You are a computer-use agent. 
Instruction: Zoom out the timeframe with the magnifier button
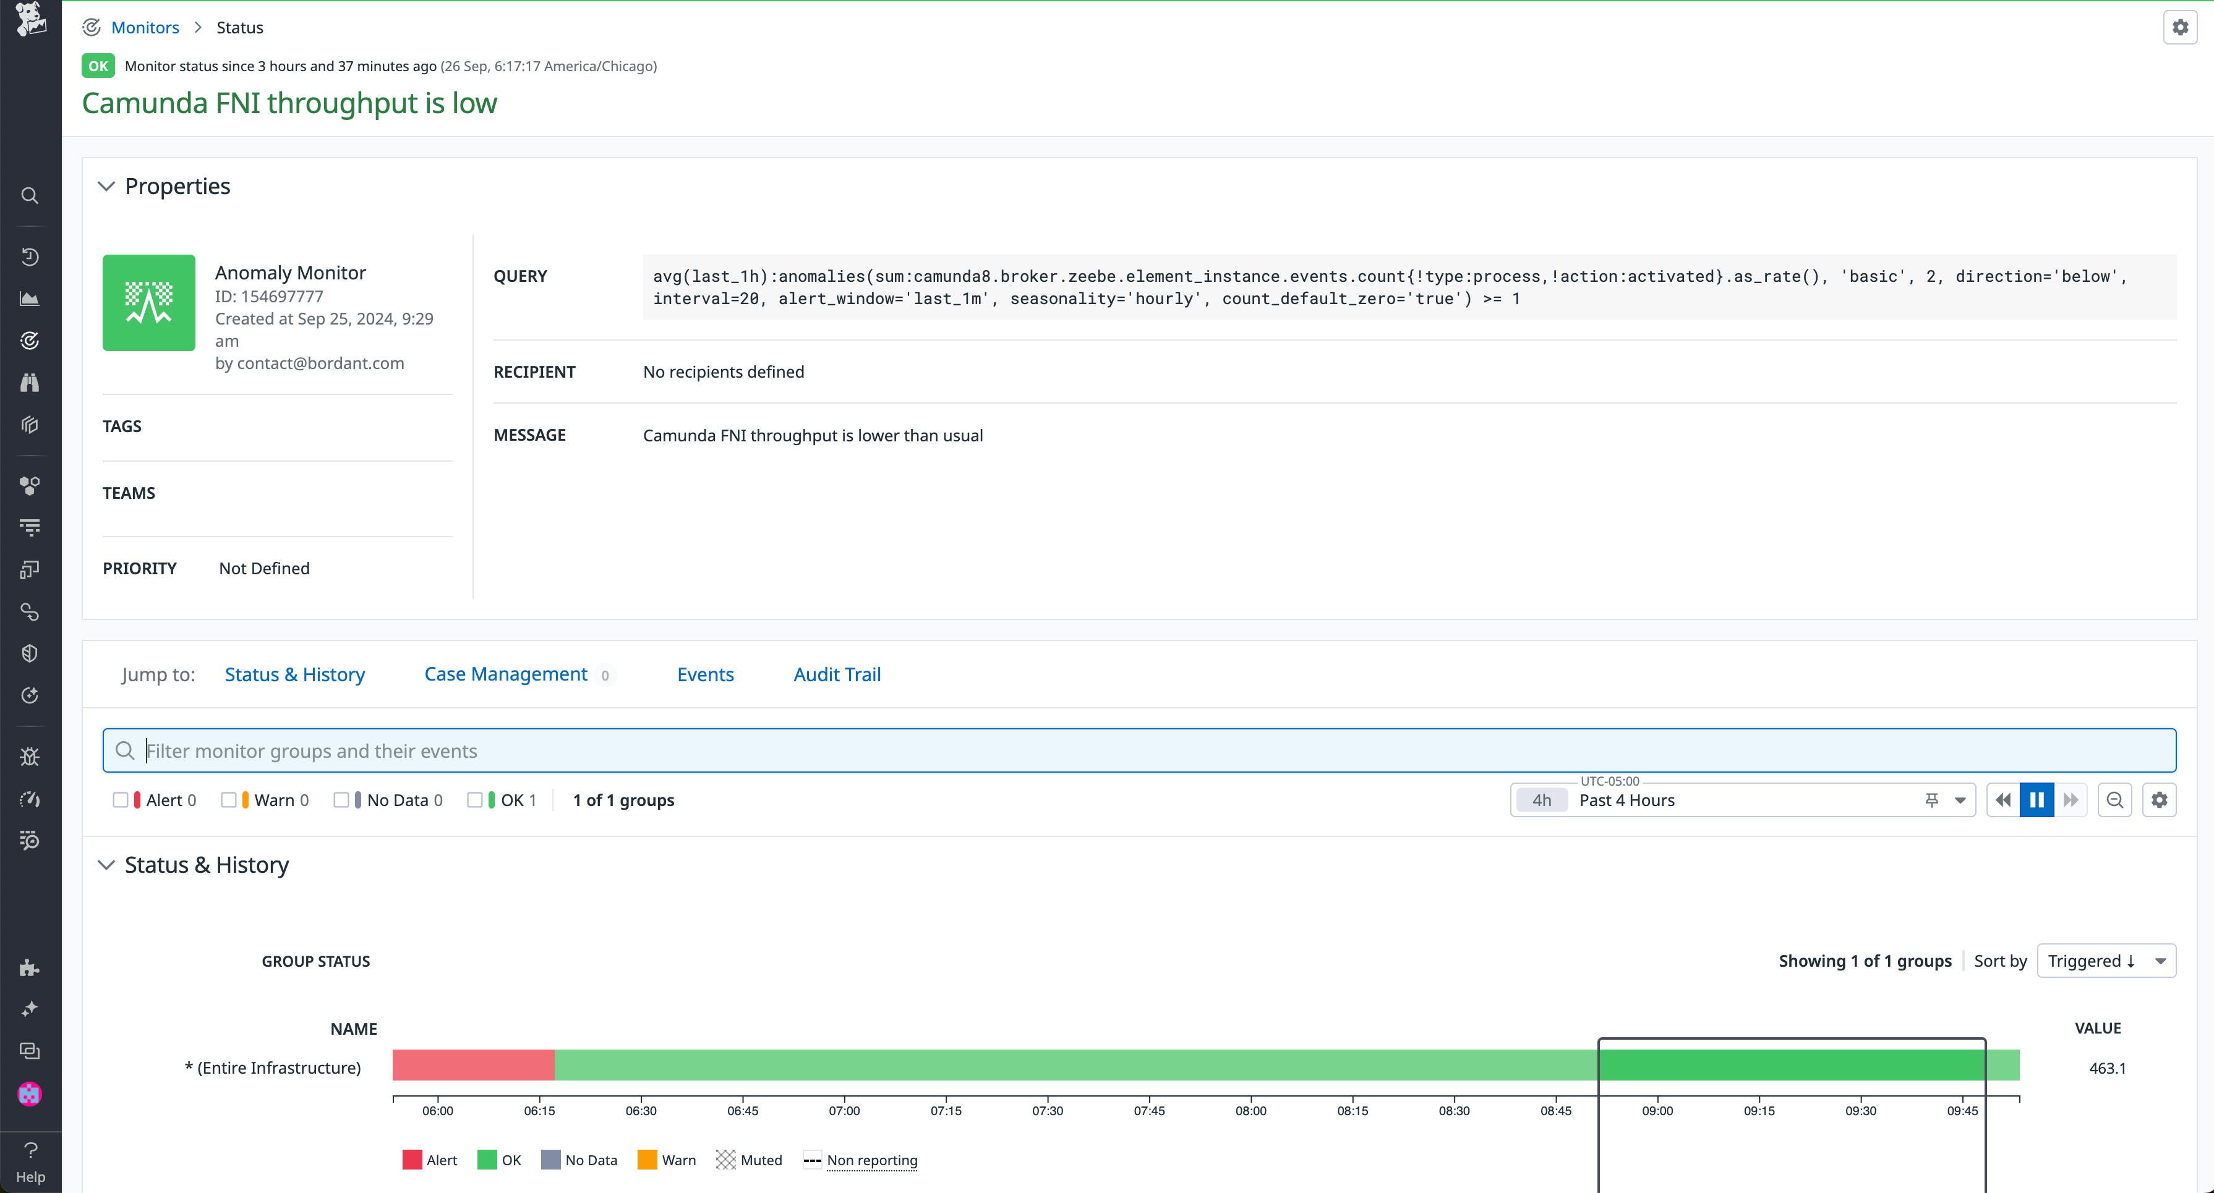(x=2115, y=800)
